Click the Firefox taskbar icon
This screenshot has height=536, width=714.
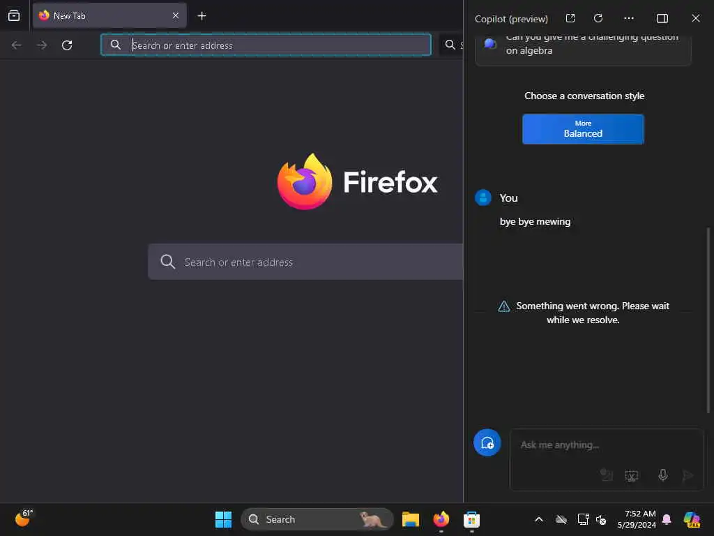441,519
